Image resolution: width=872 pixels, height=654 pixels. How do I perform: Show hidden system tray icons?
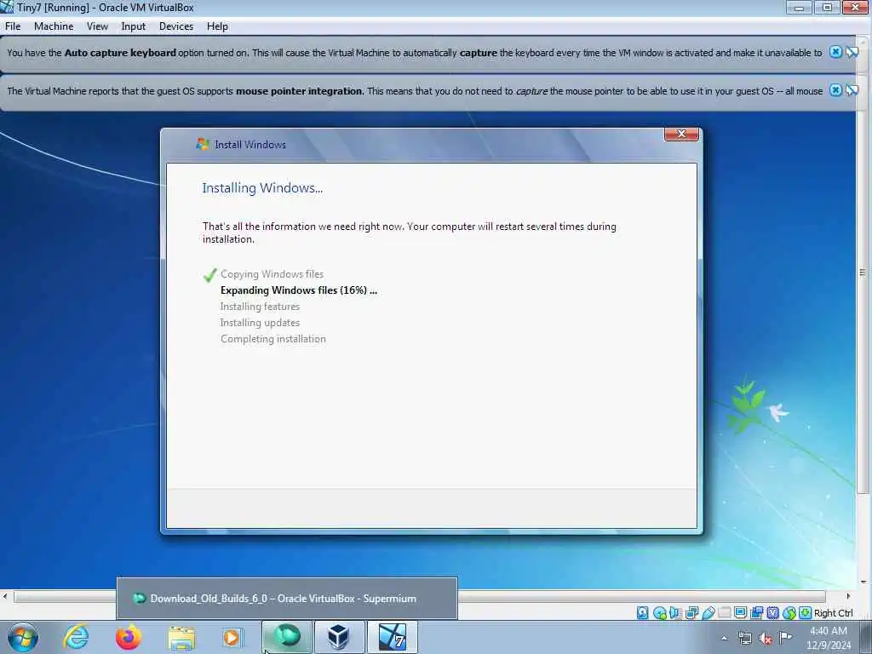(x=724, y=638)
